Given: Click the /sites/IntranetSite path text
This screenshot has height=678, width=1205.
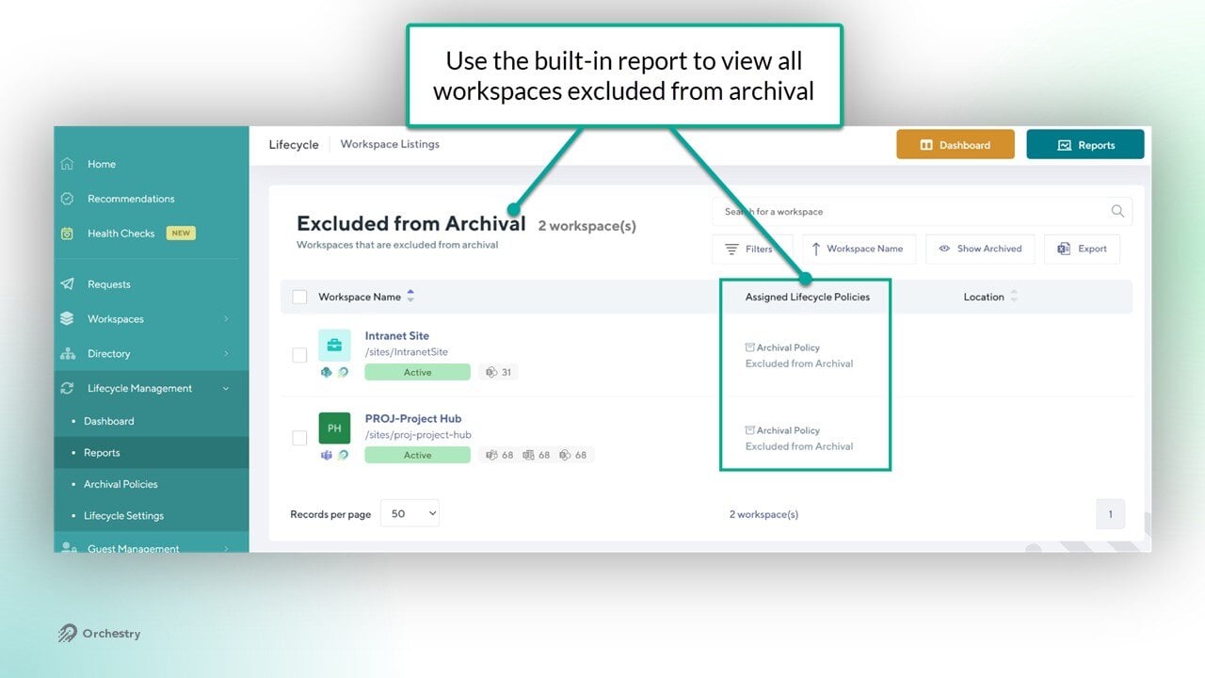Looking at the screenshot, I should pyautogui.click(x=407, y=352).
